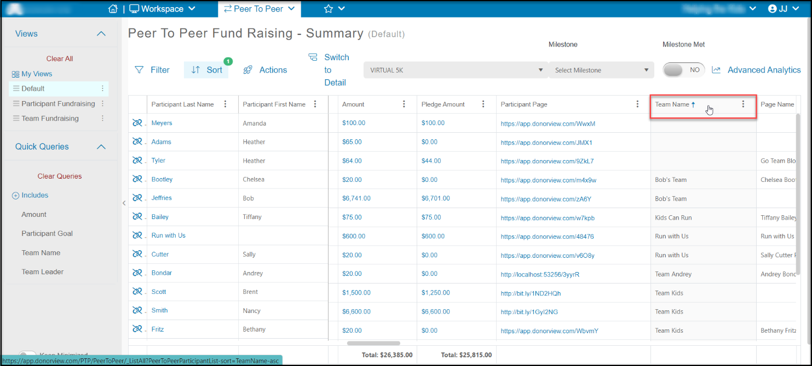Image resolution: width=812 pixels, height=366 pixels.
Task: Open the Jeffries participant page URL
Action: tap(546, 199)
